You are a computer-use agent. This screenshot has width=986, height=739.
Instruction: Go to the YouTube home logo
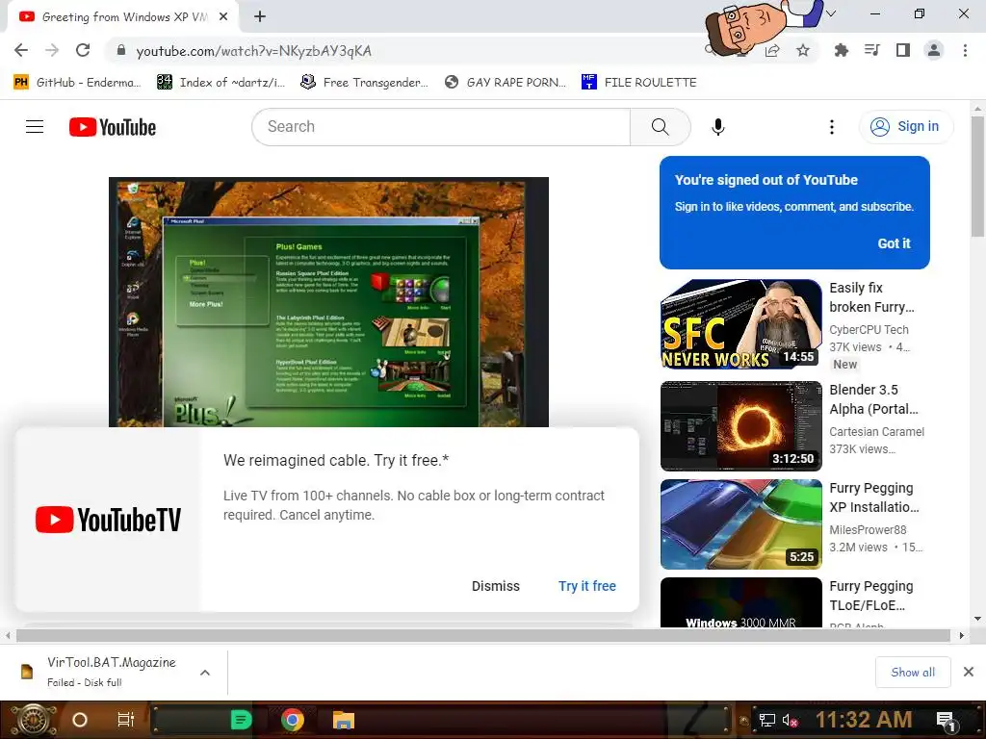(113, 127)
